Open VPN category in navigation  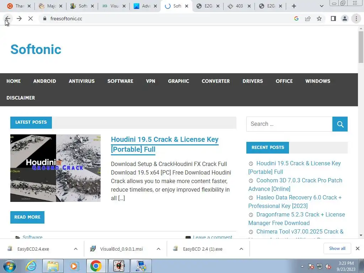tap(150, 81)
